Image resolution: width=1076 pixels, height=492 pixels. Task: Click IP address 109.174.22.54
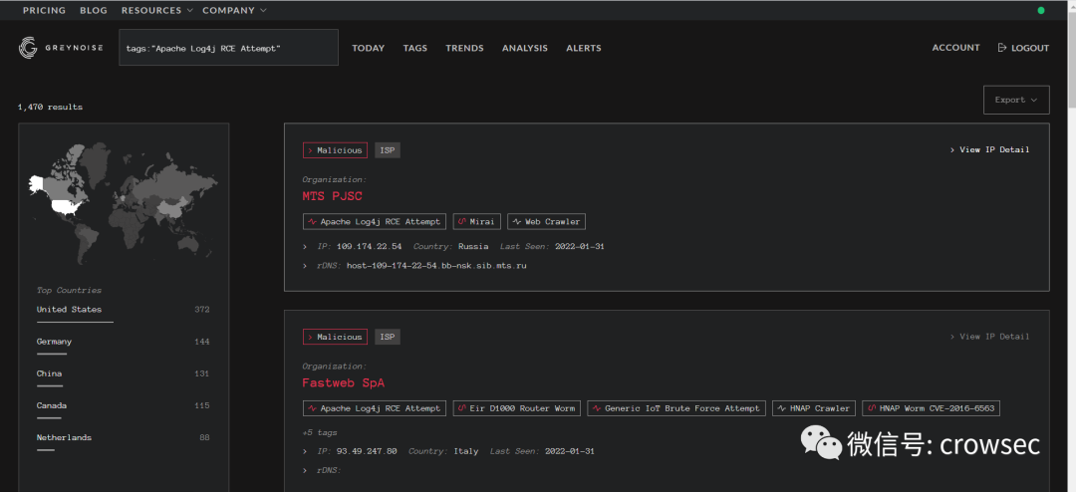pos(370,246)
